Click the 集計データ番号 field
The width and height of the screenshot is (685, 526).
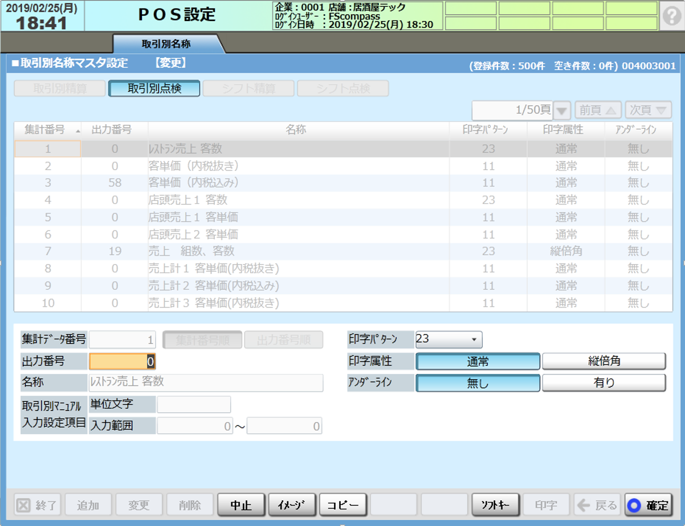[123, 340]
